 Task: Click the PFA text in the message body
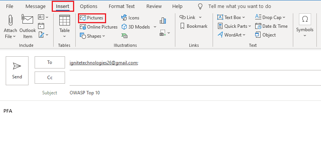coord(8,111)
